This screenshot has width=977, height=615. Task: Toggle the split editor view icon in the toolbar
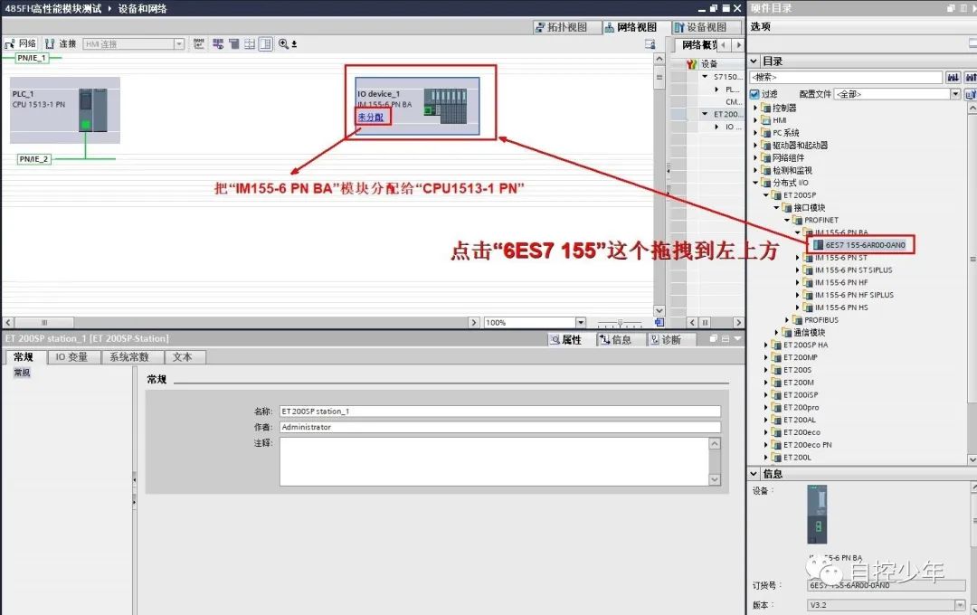[263, 43]
